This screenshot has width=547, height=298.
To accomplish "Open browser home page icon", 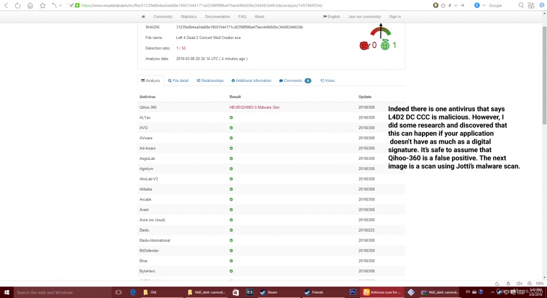I will click(30, 6).
